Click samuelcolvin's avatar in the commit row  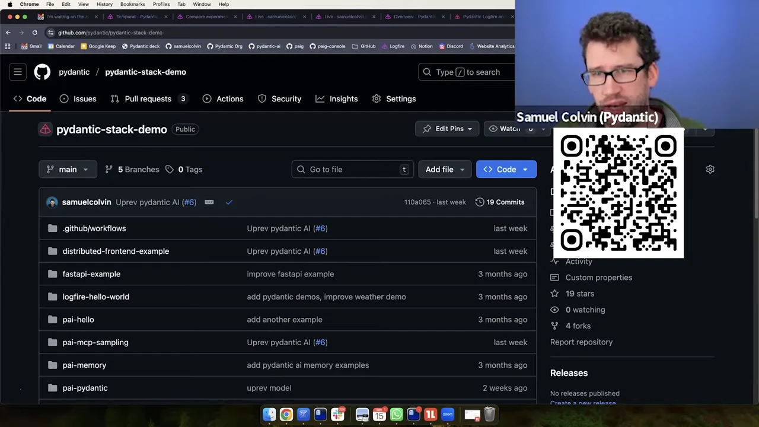point(52,202)
